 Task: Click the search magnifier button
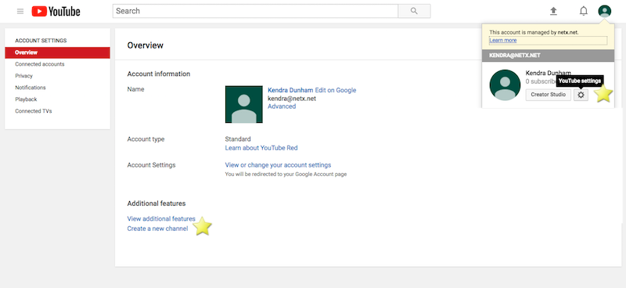(x=414, y=11)
